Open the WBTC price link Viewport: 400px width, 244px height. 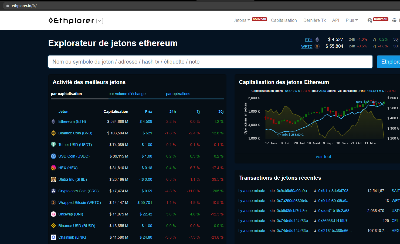pyautogui.click(x=307, y=46)
